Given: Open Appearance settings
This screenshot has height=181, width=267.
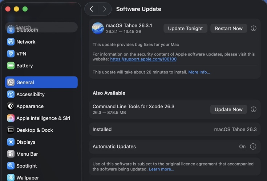Looking at the screenshot, I should click(41, 106).
